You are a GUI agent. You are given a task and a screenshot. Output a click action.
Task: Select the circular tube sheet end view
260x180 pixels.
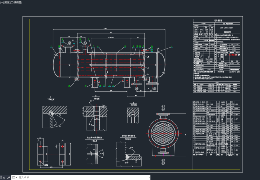163,134
